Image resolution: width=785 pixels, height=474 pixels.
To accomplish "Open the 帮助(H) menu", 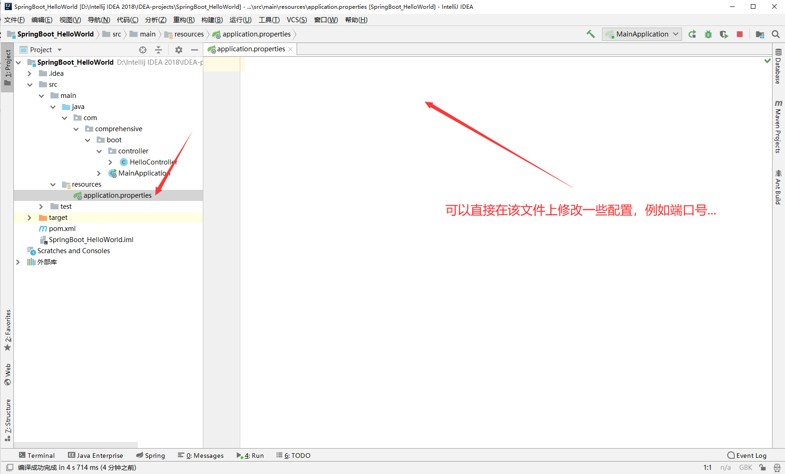I will coord(356,20).
